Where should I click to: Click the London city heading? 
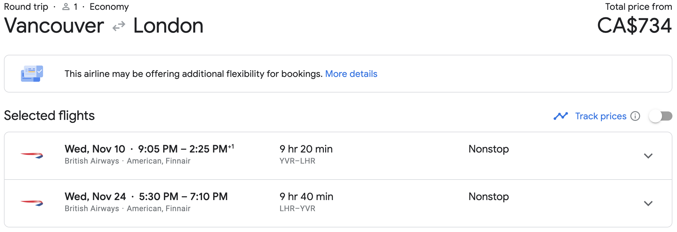[168, 25]
